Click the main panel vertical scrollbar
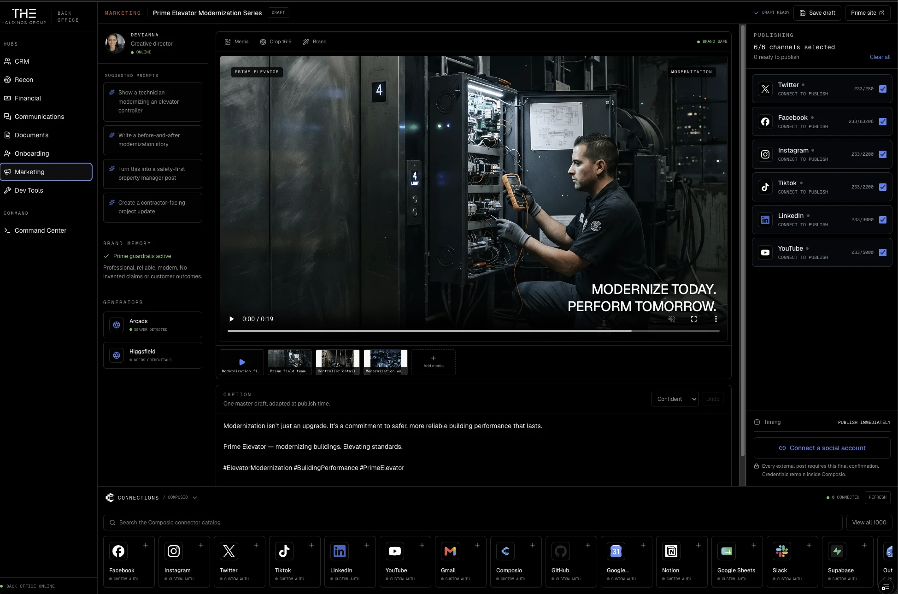The image size is (898, 594). point(742,240)
